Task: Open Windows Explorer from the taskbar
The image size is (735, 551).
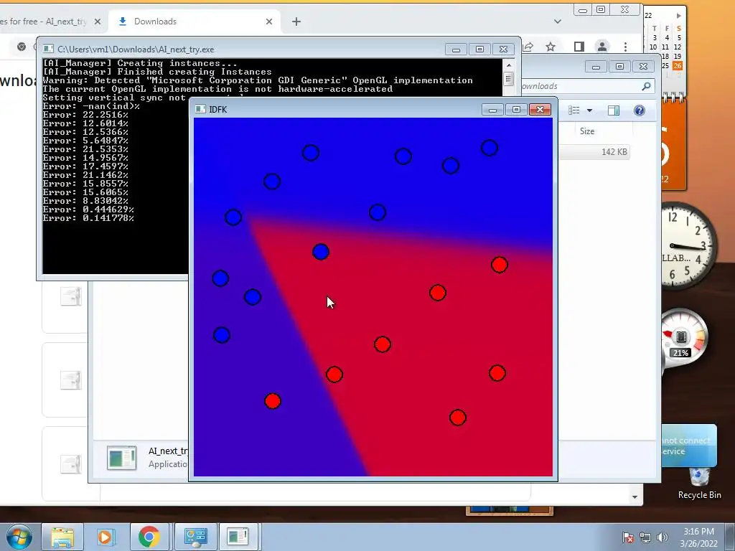Action: (x=62, y=537)
